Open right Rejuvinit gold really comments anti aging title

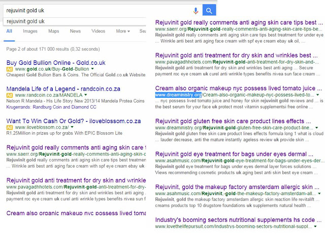(239, 22)
